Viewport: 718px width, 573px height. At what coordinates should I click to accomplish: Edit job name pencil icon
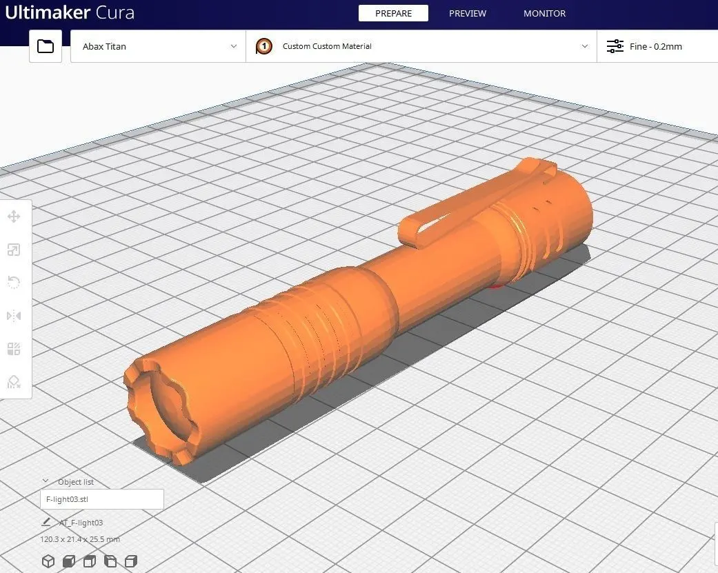click(46, 522)
